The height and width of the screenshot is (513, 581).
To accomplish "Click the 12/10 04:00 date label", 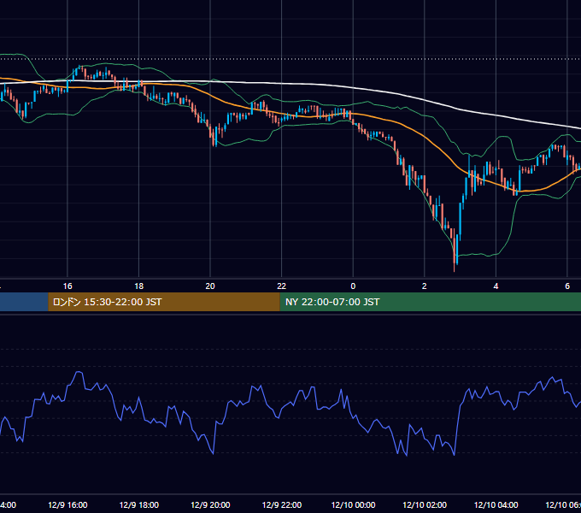I will click(x=496, y=504).
